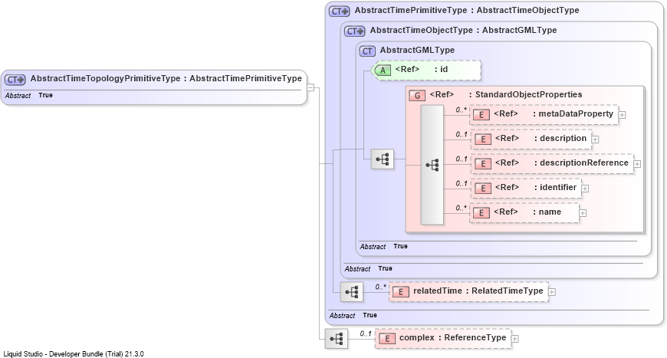Image resolution: width=667 pixels, height=358 pixels.
Task: Click the CT icon of AbstractTimeObjectType
Action: (x=355, y=31)
